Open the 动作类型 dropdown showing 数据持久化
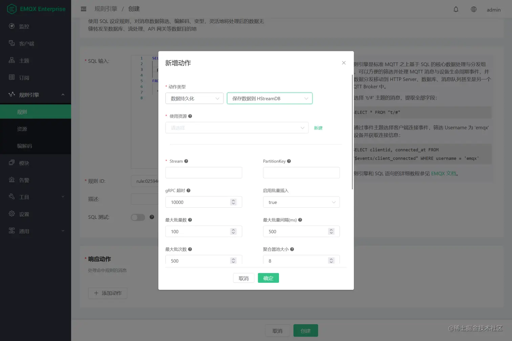The height and width of the screenshot is (341, 512). click(194, 98)
